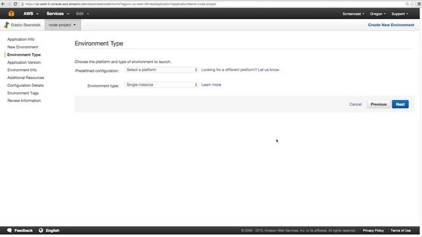The width and height of the screenshot is (422, 237).
Task: Click the Learn more link
Action: coord(211,85)
